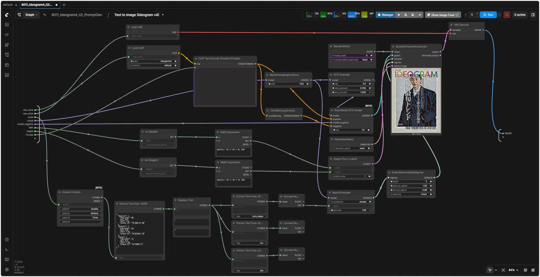This screenshot has width=540, height=277.
Task: Toggle the minimap icon
Action: [525, 270]
